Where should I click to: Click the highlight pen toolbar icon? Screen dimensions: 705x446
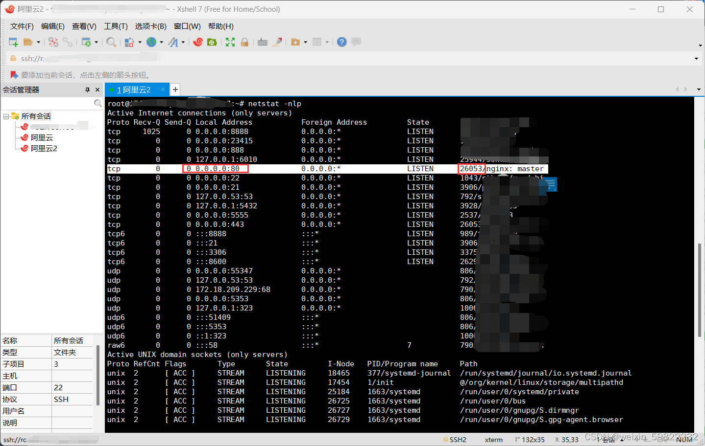point(277,42)
